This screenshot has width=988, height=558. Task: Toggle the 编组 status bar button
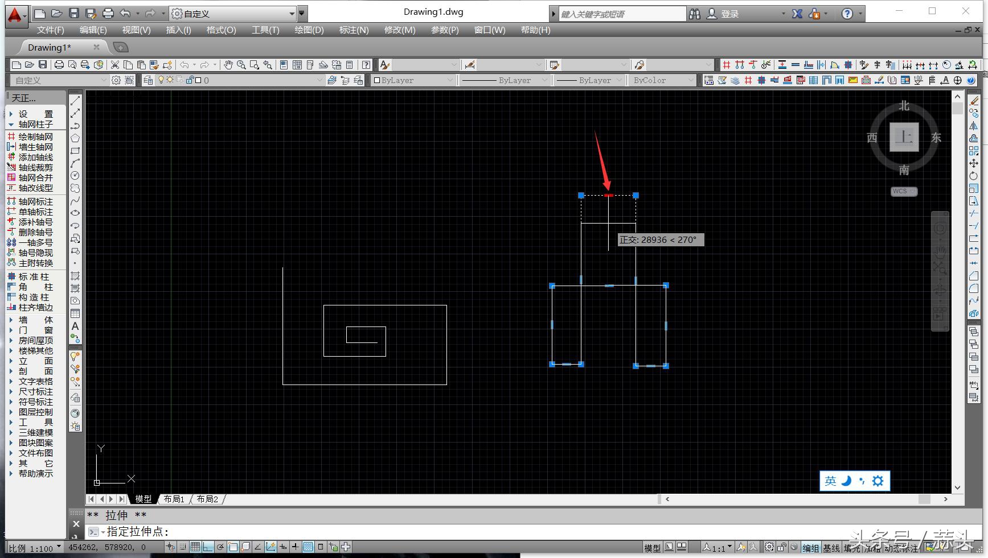[810, 548]
